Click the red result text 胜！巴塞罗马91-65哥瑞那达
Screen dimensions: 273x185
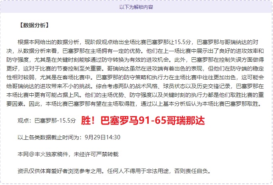point(143,120)
